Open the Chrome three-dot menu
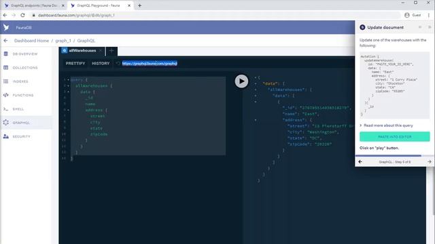Viewport: 435px width, 244px height. pyautogui.click(x=429, y=15)
